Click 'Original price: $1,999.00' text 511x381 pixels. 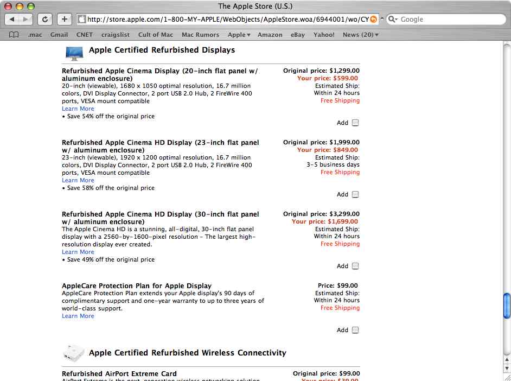[321, 142]
